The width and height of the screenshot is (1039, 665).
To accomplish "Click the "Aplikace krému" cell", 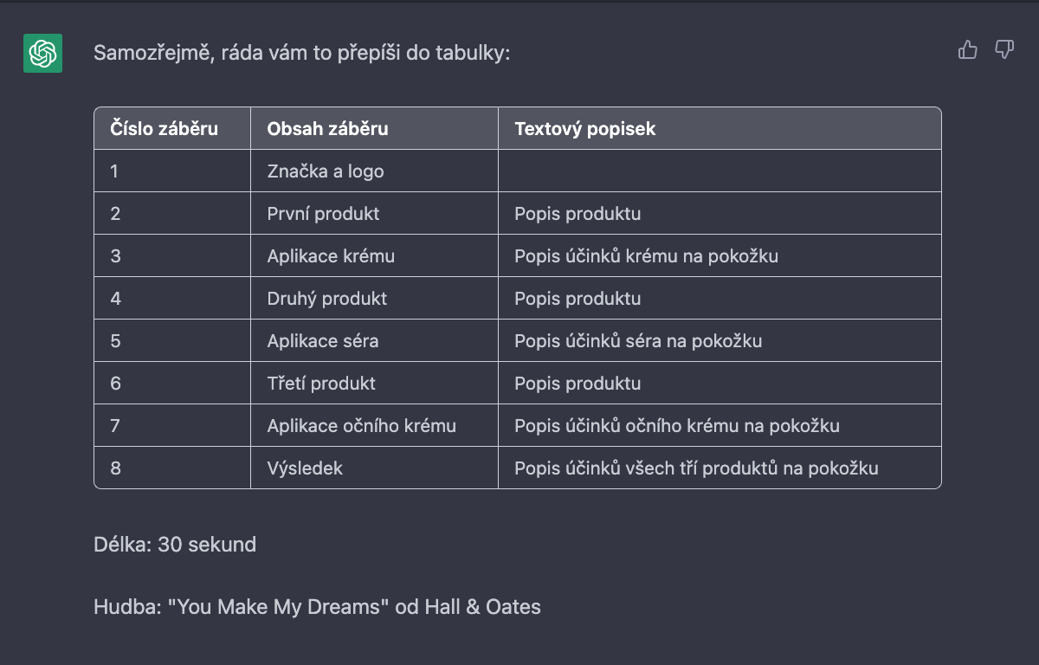I will pos(374,256).
